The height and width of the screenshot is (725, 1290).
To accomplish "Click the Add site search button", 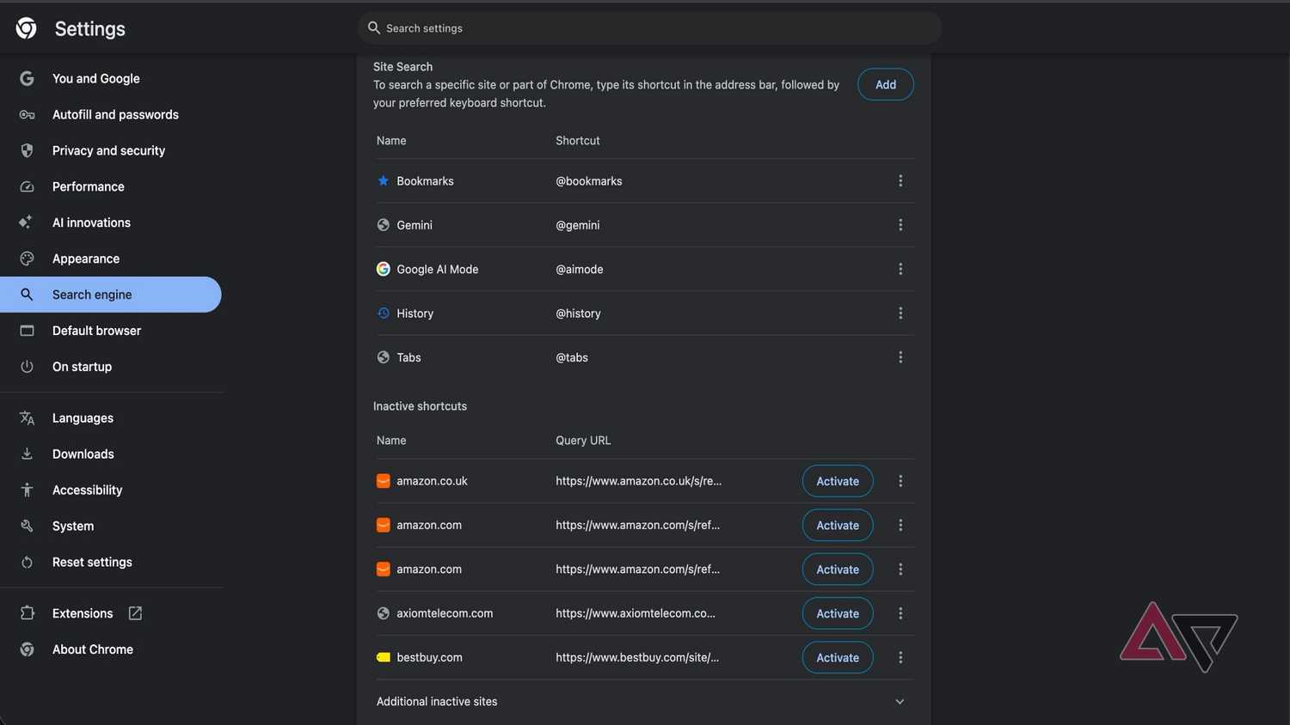I will [x=886, y=84].
